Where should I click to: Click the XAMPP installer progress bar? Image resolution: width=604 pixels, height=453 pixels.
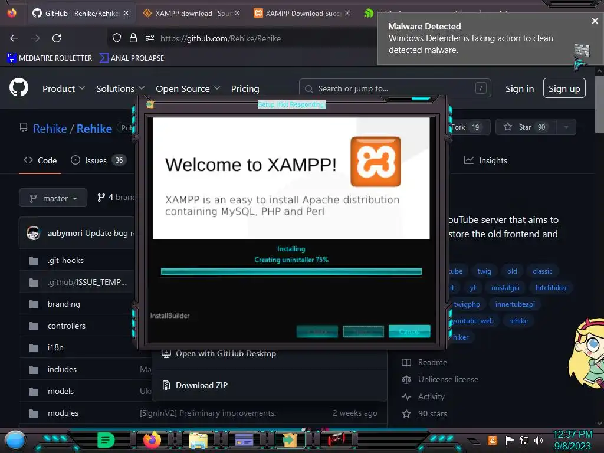(291, 271)
